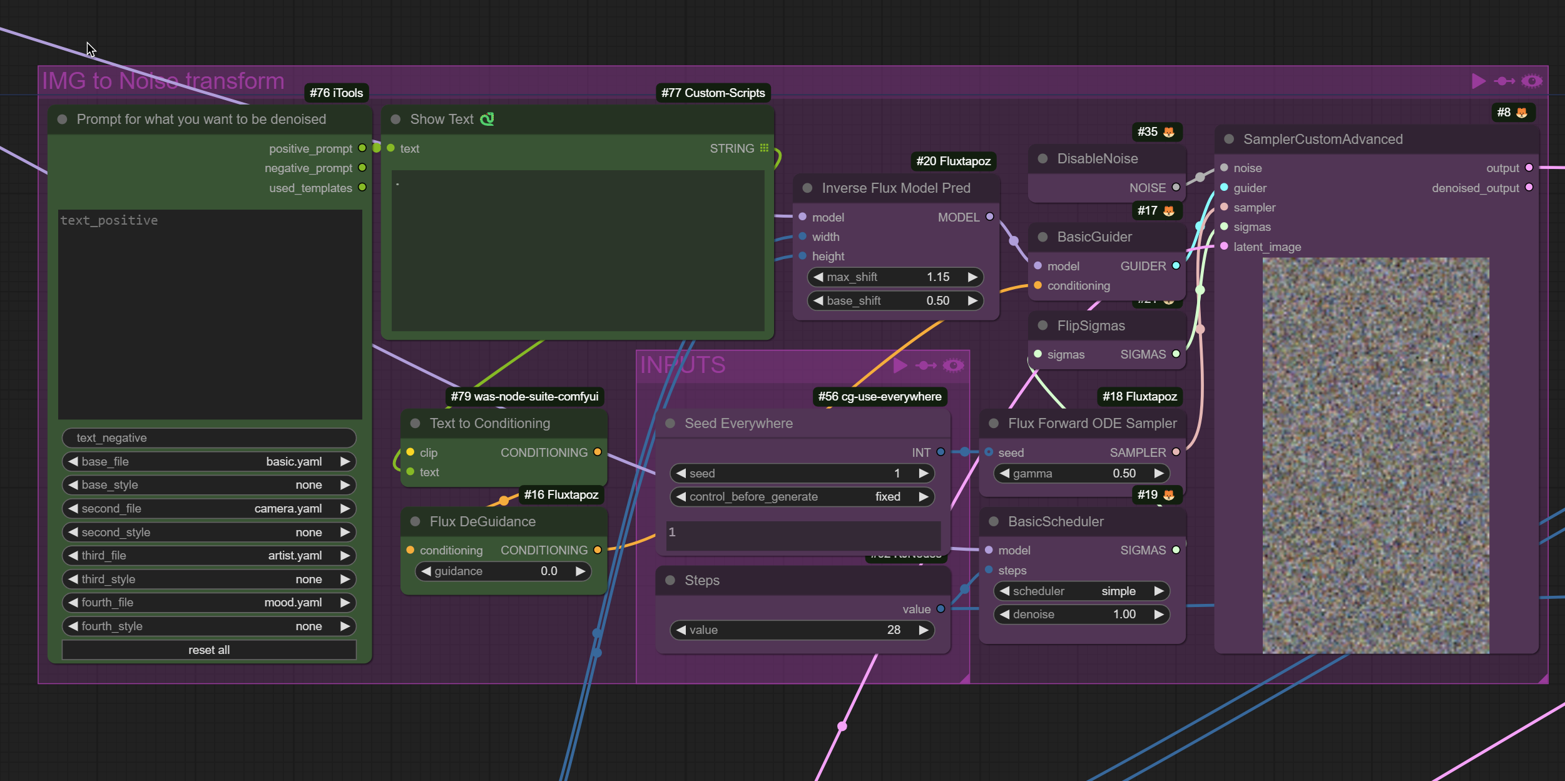Click the #76 iTools node badge
Screen dimensions: 1565x781
coord(336,93)
